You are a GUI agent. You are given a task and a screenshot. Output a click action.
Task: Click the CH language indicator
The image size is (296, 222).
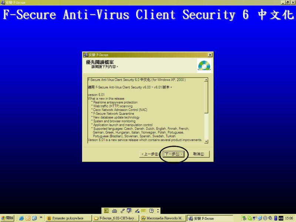coord(106,211)
